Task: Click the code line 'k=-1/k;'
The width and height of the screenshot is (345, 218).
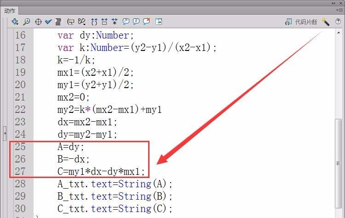Action: pos(76,60)
